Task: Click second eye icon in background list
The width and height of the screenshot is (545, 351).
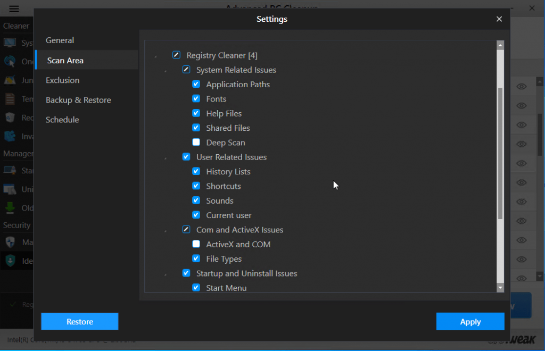Action: pyautogui.click(x=522, y=105)
